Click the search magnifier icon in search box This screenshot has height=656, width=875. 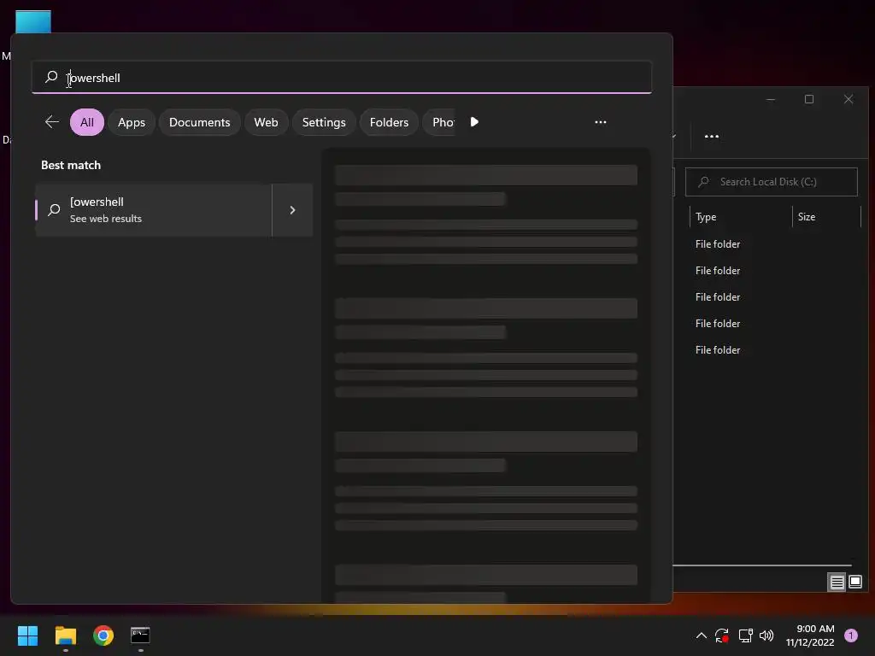pyautogui.click(x=51, y=76)
